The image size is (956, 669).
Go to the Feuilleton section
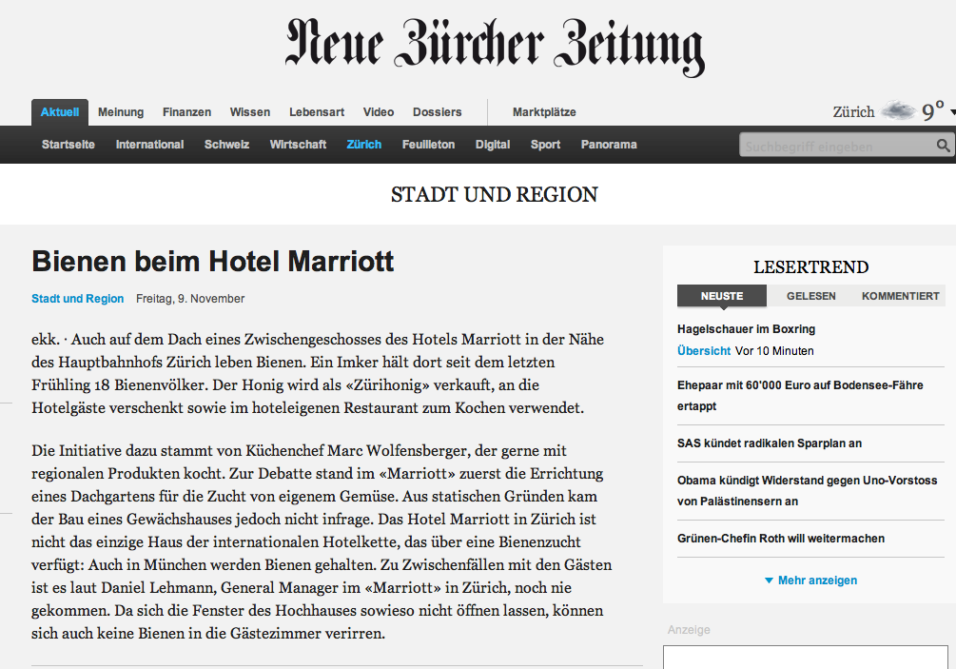[x=429, y=145]
